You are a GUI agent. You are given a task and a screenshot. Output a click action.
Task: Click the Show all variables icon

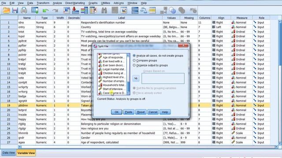pos(182,11)
